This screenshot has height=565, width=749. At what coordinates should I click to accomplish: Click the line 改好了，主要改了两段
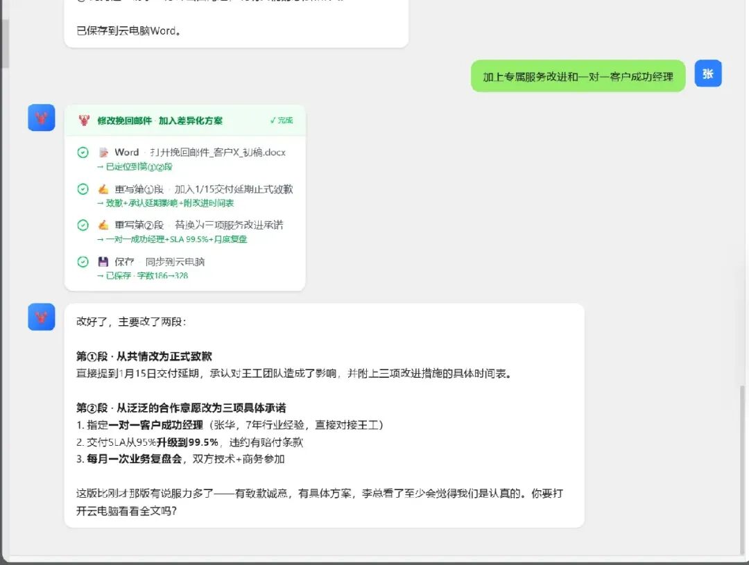(x=131, y=322)
